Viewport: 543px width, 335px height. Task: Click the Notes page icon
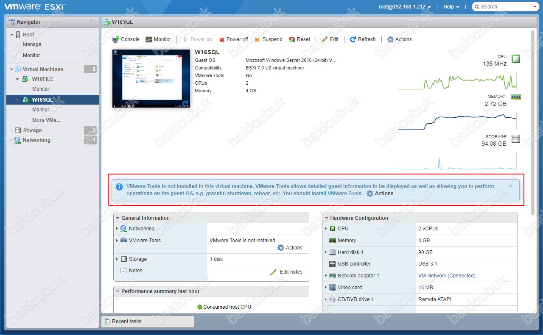click(123, 271)
